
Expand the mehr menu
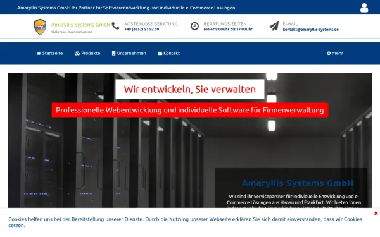pos(334,54)
